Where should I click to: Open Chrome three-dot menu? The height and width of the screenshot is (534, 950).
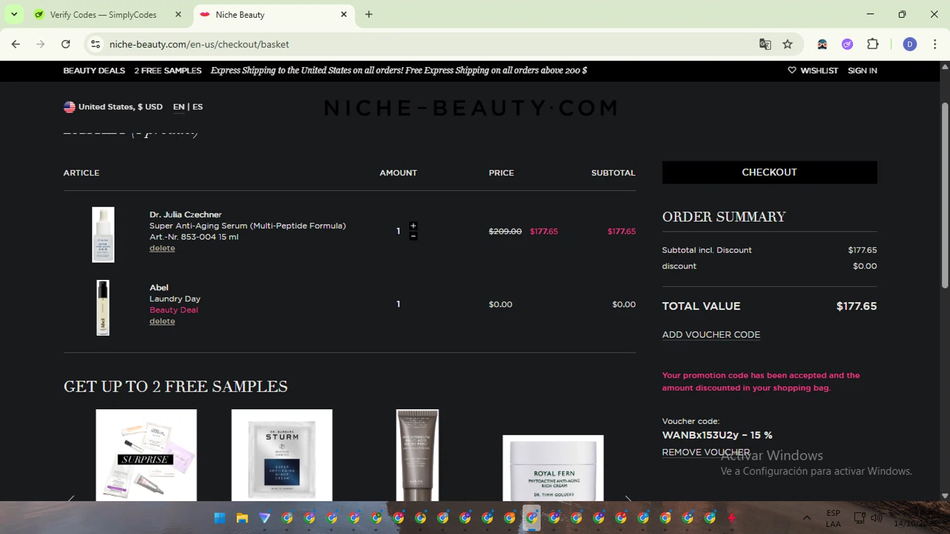[935, 44]
